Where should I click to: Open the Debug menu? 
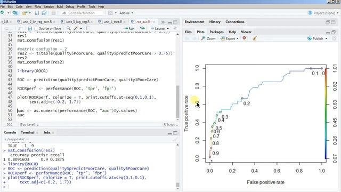point(70,7)
